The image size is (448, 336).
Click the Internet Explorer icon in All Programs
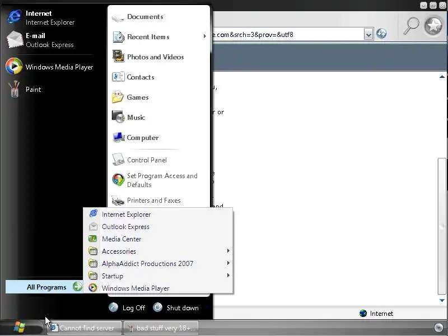pyautogui.click(x=93, y=214)
